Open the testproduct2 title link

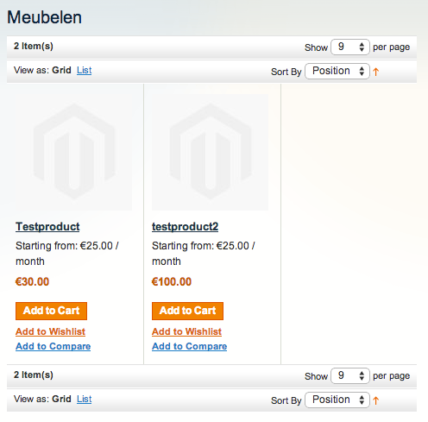(186, 227)
